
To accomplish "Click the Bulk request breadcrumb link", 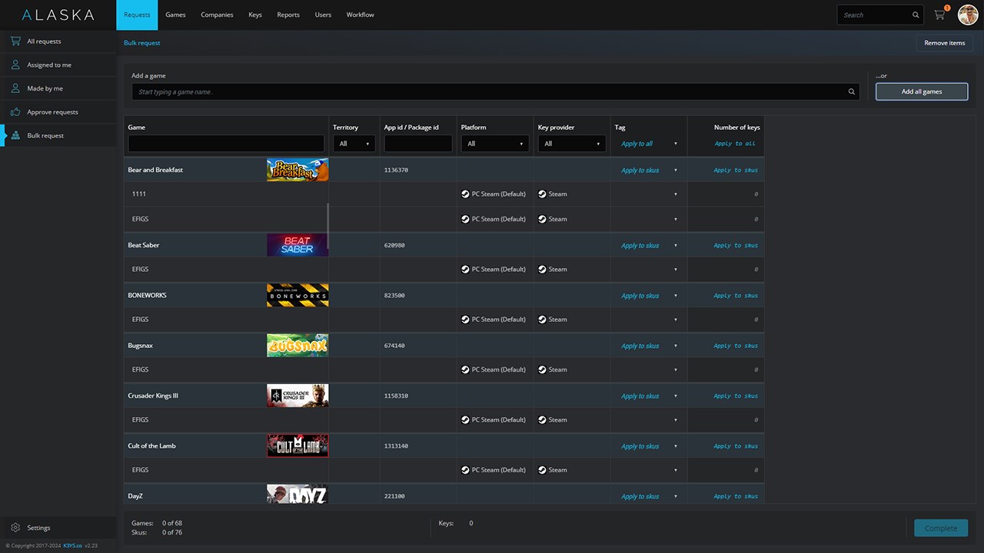I will pyautogui.click(x=142, y=43).
